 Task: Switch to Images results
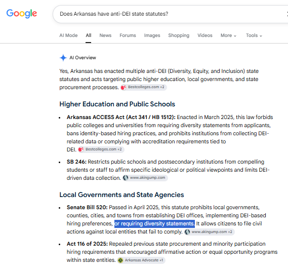coord(152,35)
